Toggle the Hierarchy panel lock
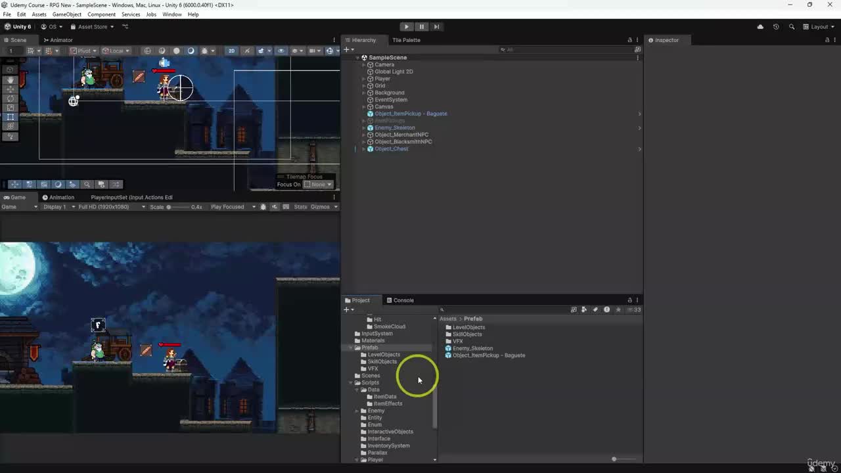The width and height of the screenshot is (841, 473). pos(629,40)
